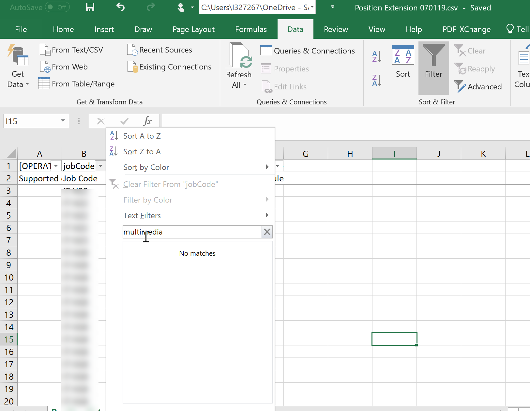Click From Table/Range
530x411 pixels.
coord(77,84)
